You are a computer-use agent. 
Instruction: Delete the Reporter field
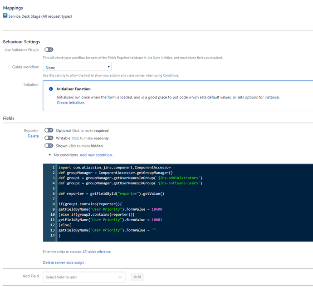click(x=33, y=136)
